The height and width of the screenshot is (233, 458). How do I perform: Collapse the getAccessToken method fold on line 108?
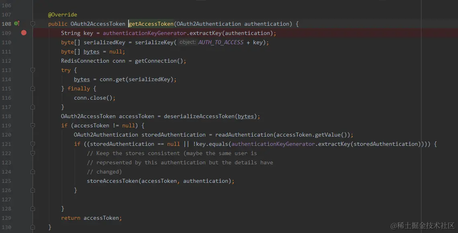[33, 24]
